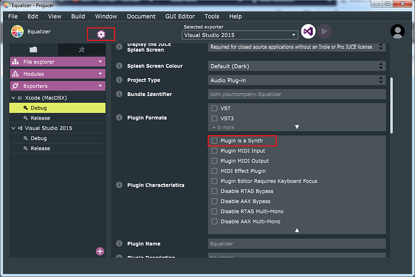Check Plugin MIDI Input
The image size is (415, 277).
214,151
